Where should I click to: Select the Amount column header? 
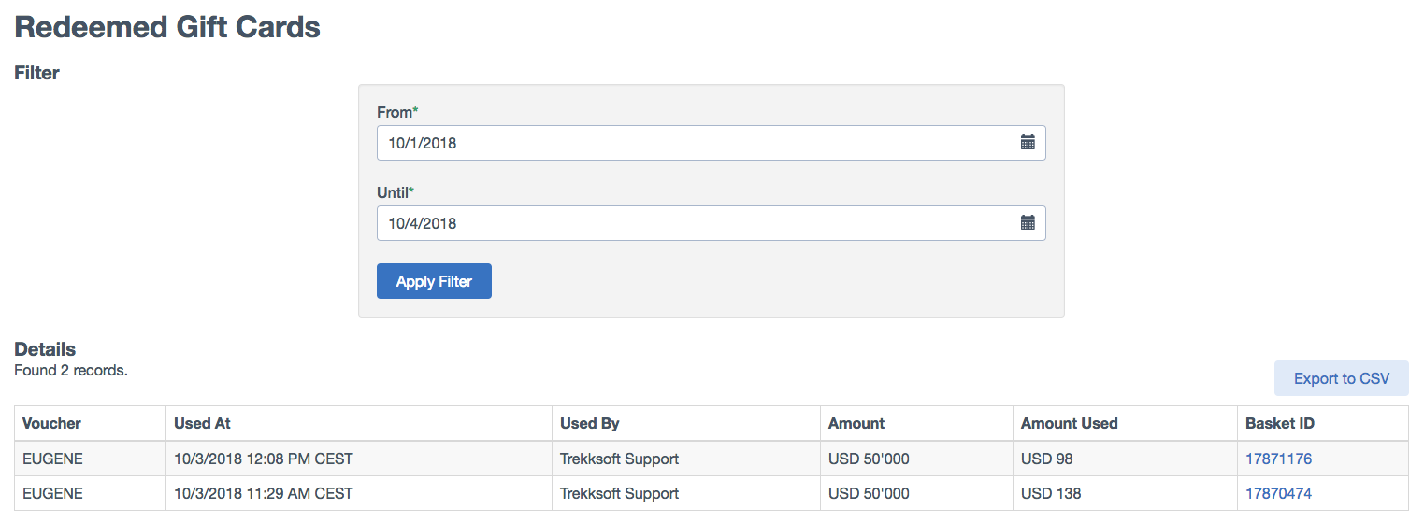[x=856, y=423]
